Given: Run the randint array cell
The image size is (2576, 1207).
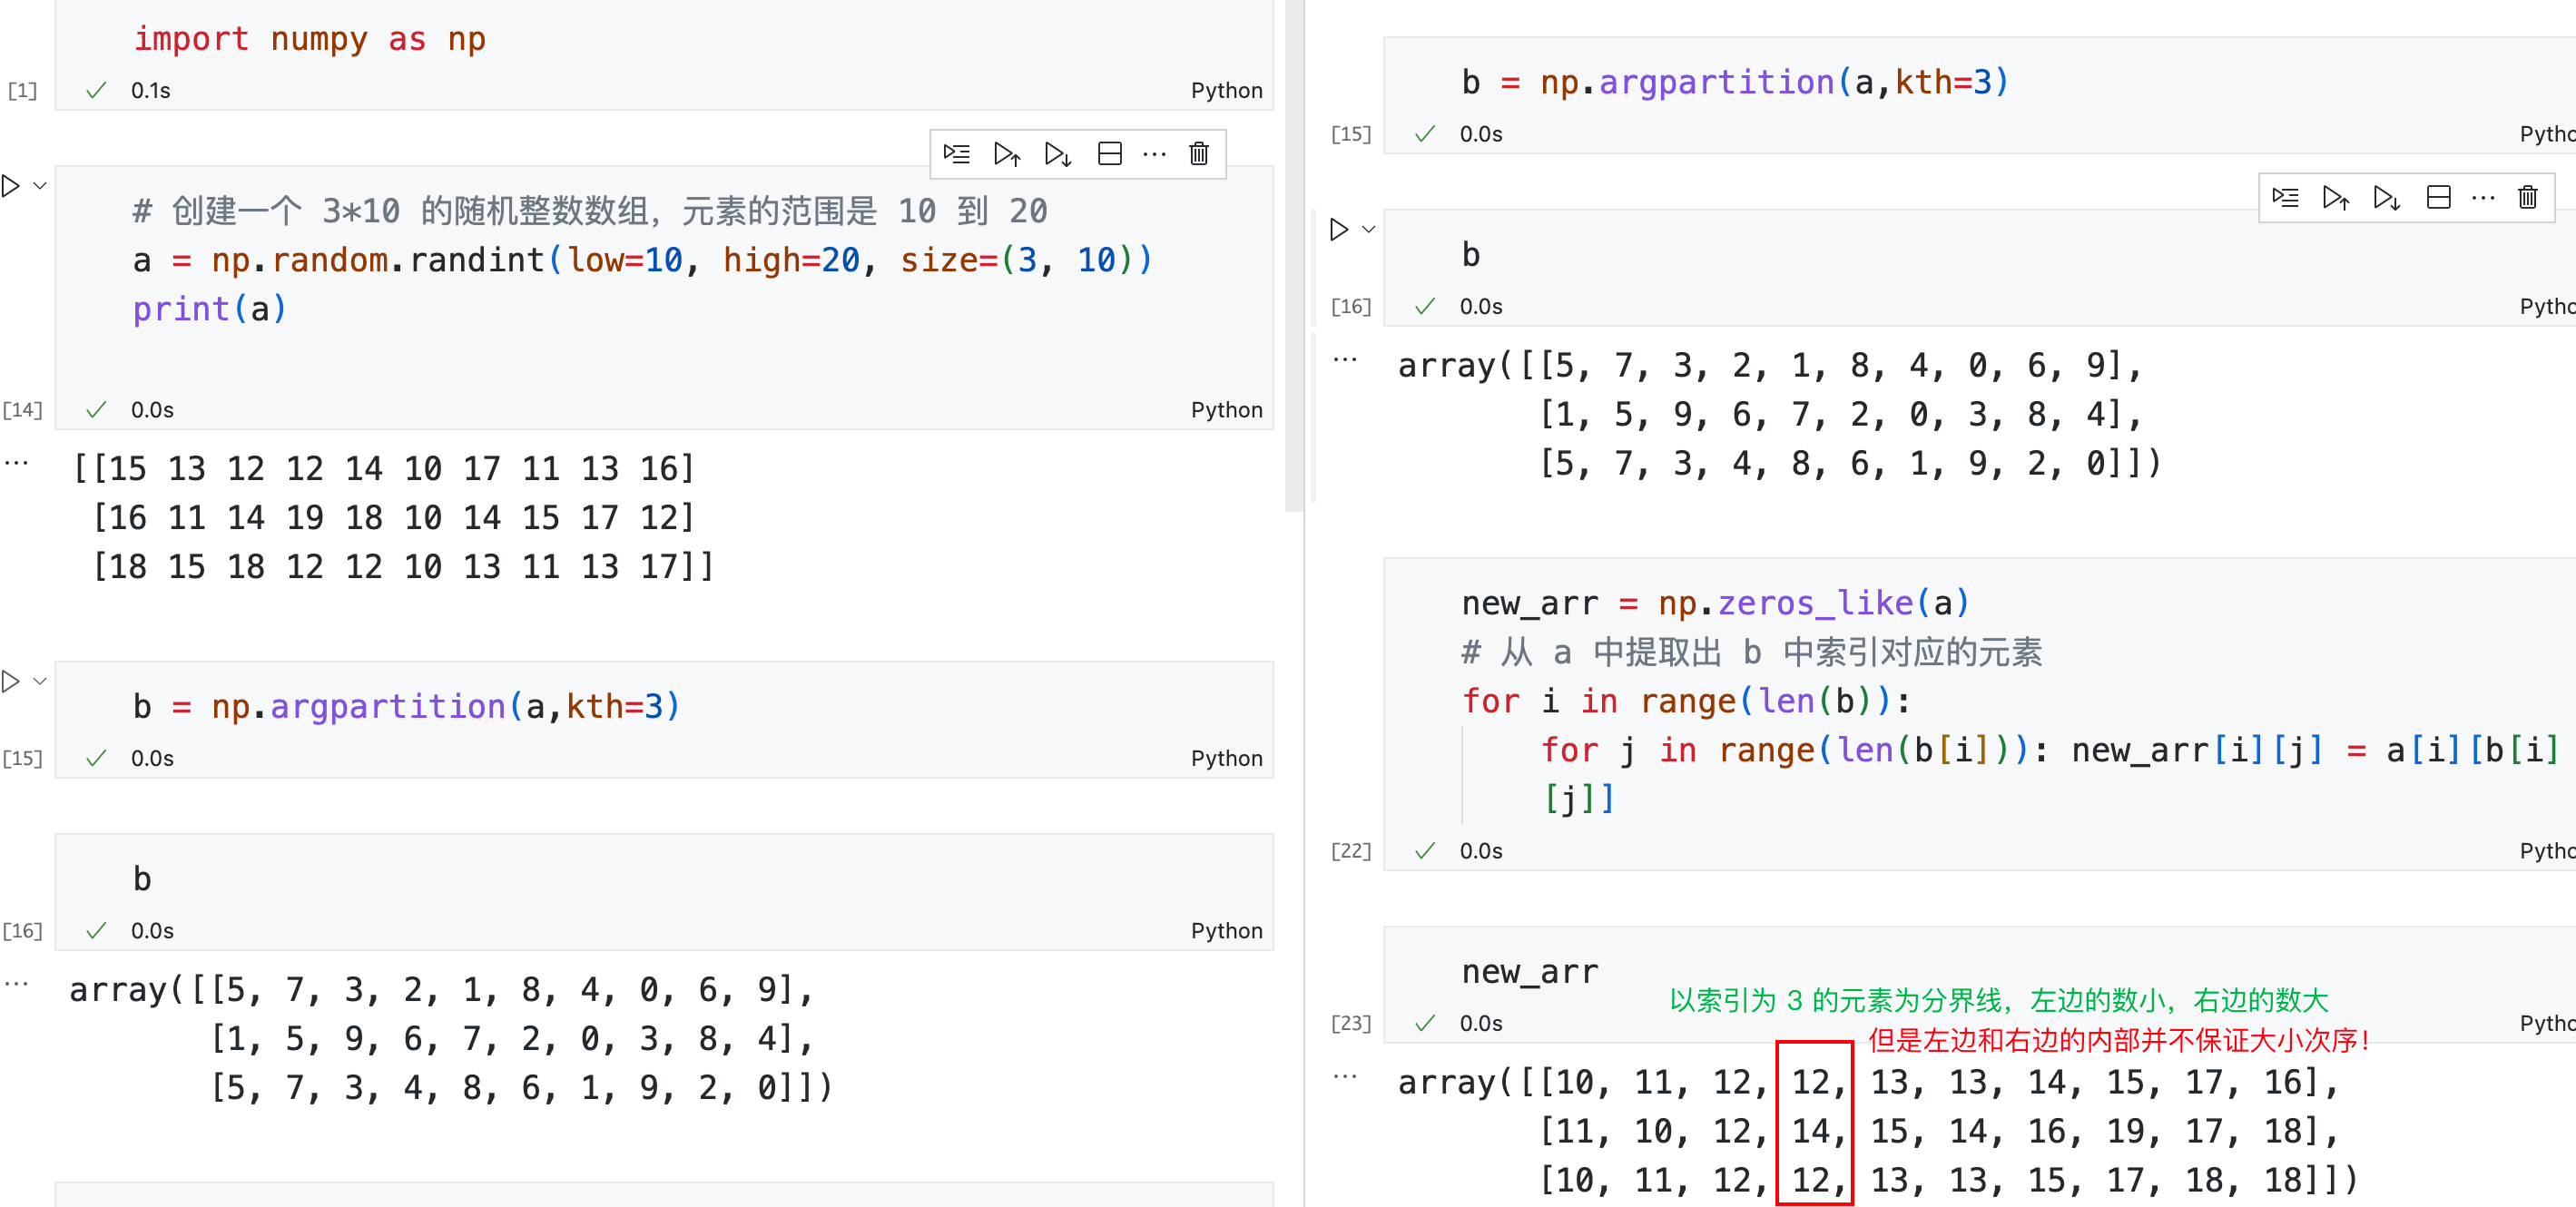Looking at the screenshot, I should coord(11,186).
